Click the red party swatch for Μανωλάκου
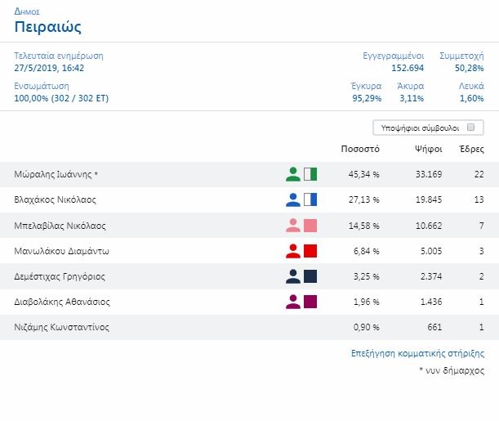Viewport: 499px width, 421px height. click(x=310, y=251)
